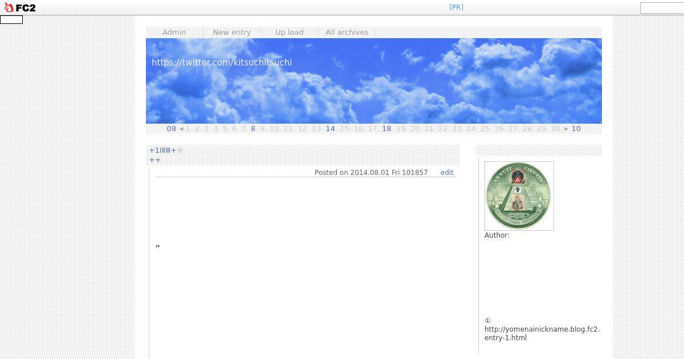Open the pyramid seal profile image
Viewport: 684px width, 359px height.
(519, 196)
